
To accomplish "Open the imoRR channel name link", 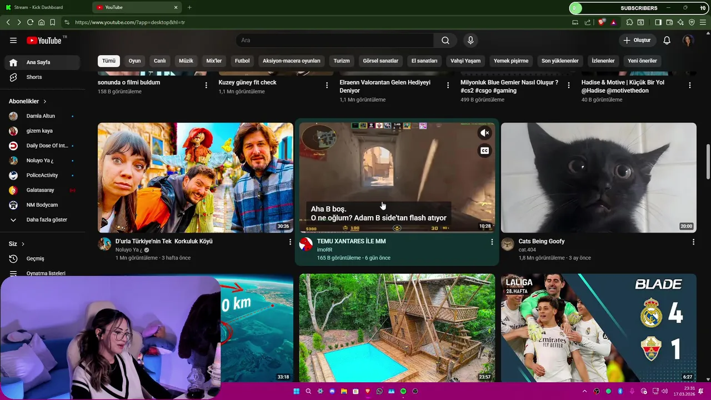I will (324, 249).
